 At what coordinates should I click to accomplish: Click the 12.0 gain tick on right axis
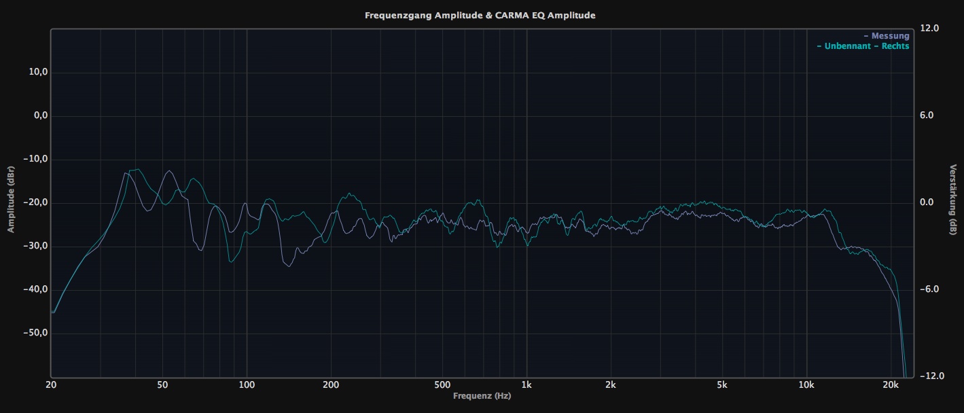(929, 29)
